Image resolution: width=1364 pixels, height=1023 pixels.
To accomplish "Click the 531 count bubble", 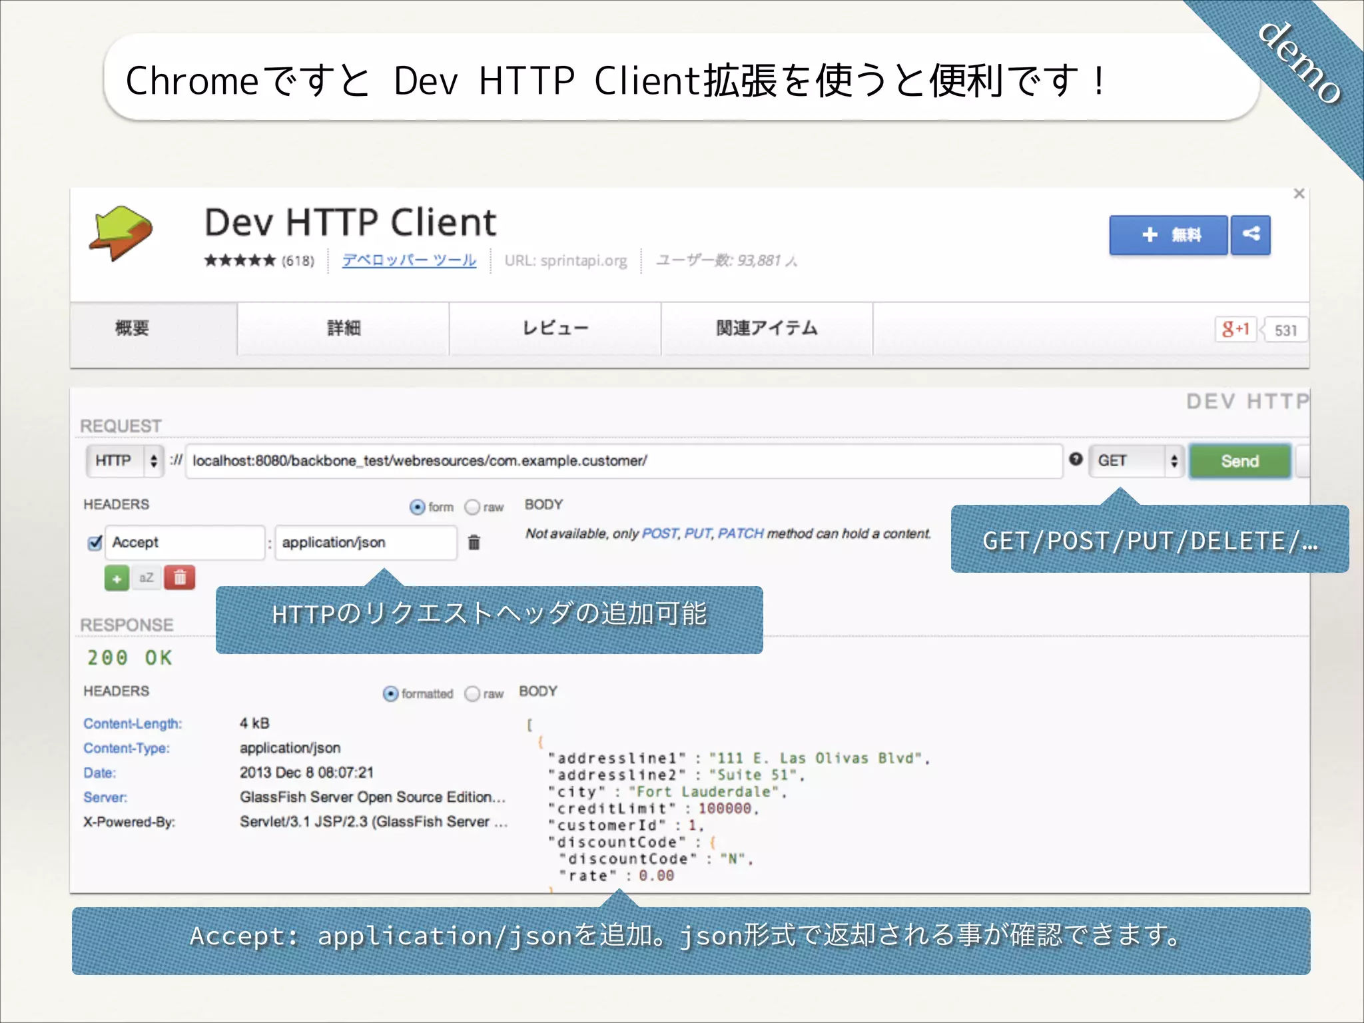I will click(x=1285, y=330).
